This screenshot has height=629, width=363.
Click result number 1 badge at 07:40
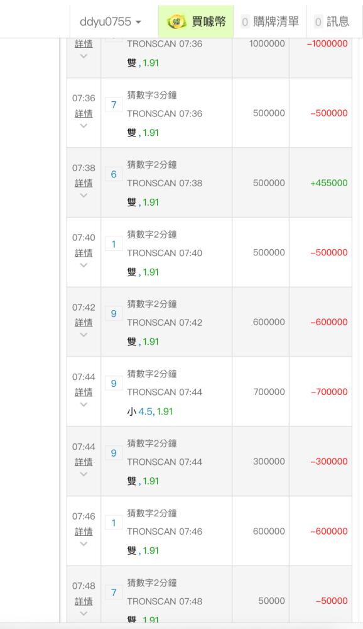click(x=114, y=244)
